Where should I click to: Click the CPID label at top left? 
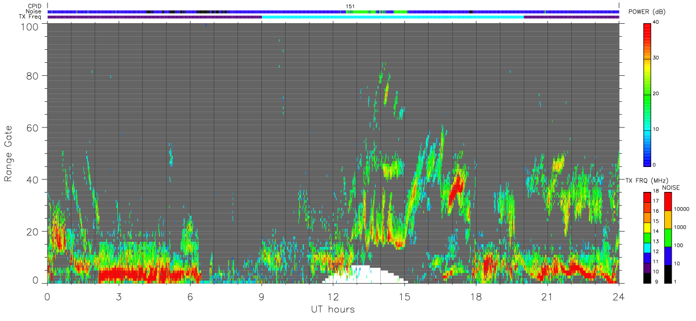click(35, 6)
